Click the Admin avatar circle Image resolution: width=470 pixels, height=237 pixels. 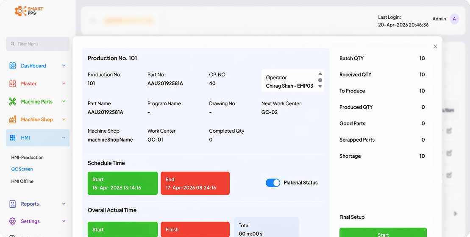coord(454,19)
